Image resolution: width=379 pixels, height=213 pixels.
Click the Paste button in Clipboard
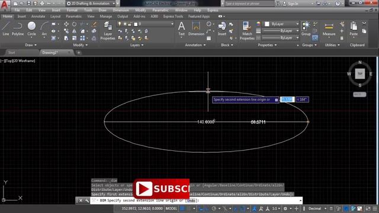coord(354,28)
